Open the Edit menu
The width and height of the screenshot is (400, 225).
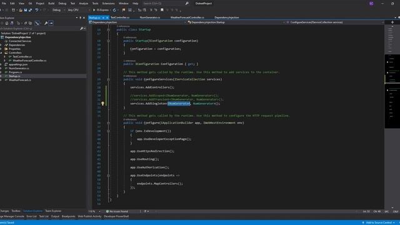click(x=12, y=3)
